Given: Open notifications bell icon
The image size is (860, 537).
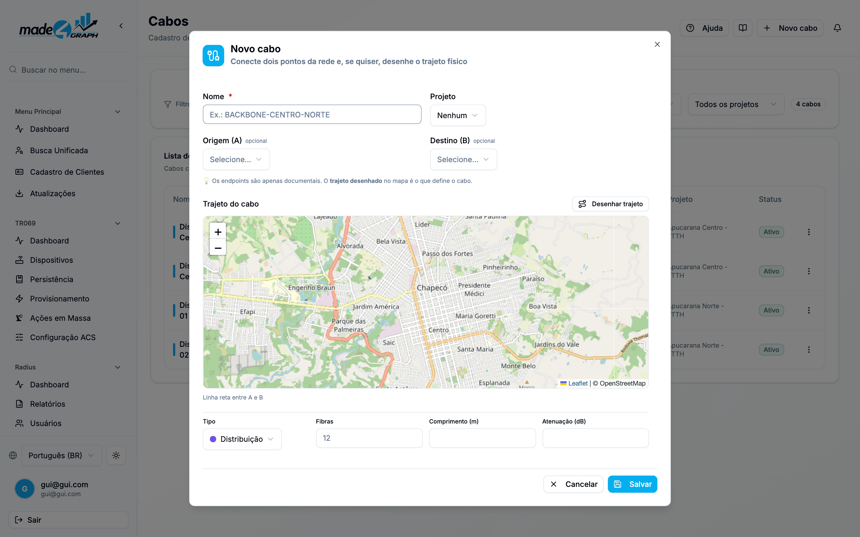Looking at the screenshot, I should (837, 28).
